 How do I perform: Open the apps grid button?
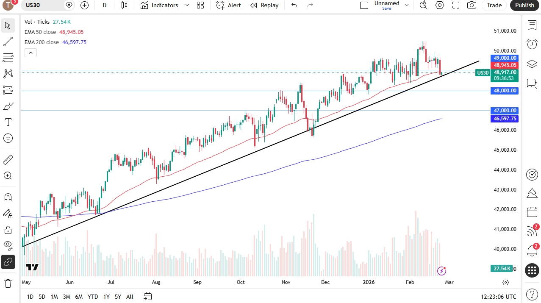(532, 270)
